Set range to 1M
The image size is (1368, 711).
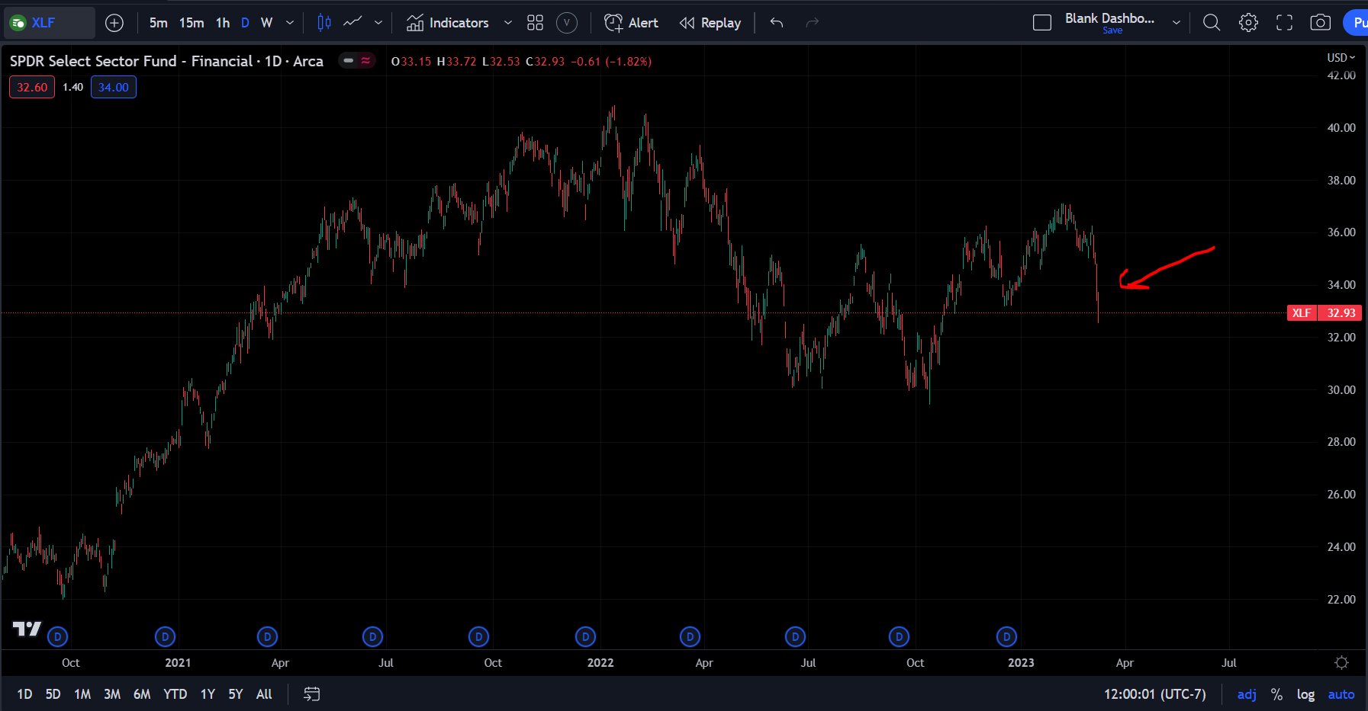82,694
